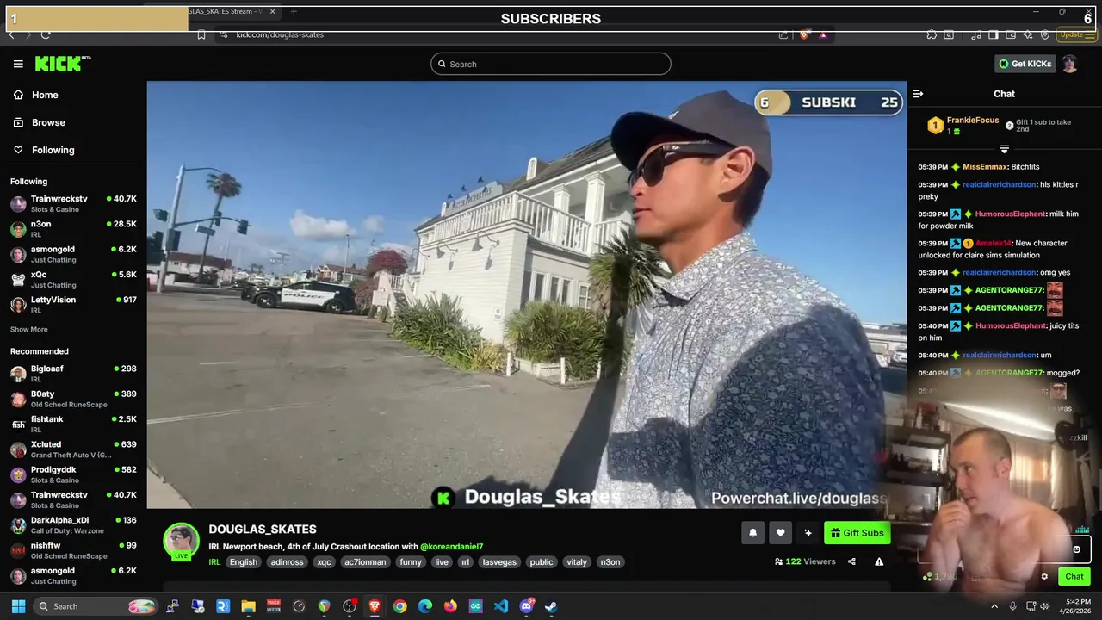Image resolution: width=1102 pixels, height=620 pixels.
Task: Toggle the browser sidebar panel
Action: pos(994,34)
